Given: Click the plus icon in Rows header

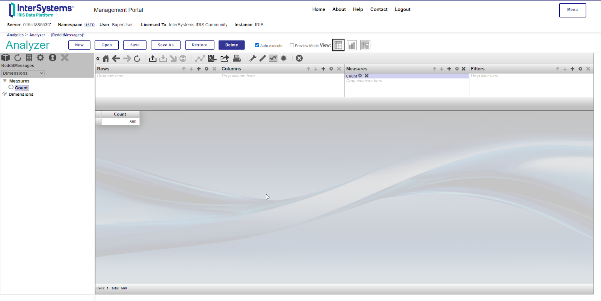Looking at the screenshot, I should 199,69.
